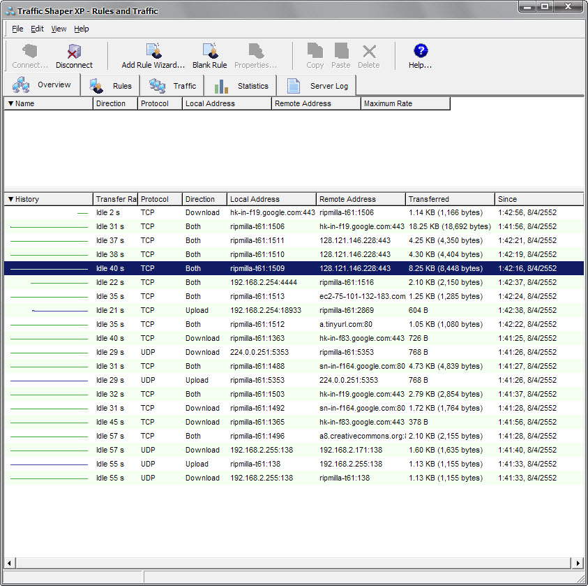588x586 pixels.
Task: Click the horizontal scrollbar right arrow
Action: (x=578, y=563)
